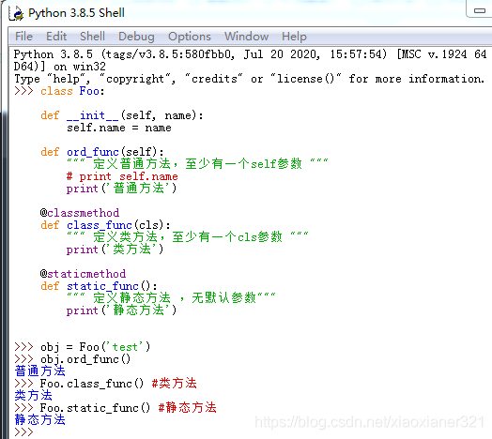The image size is (492, 439).
Task: Click the obj = Foo('test') statement
Action: point(96,347)
